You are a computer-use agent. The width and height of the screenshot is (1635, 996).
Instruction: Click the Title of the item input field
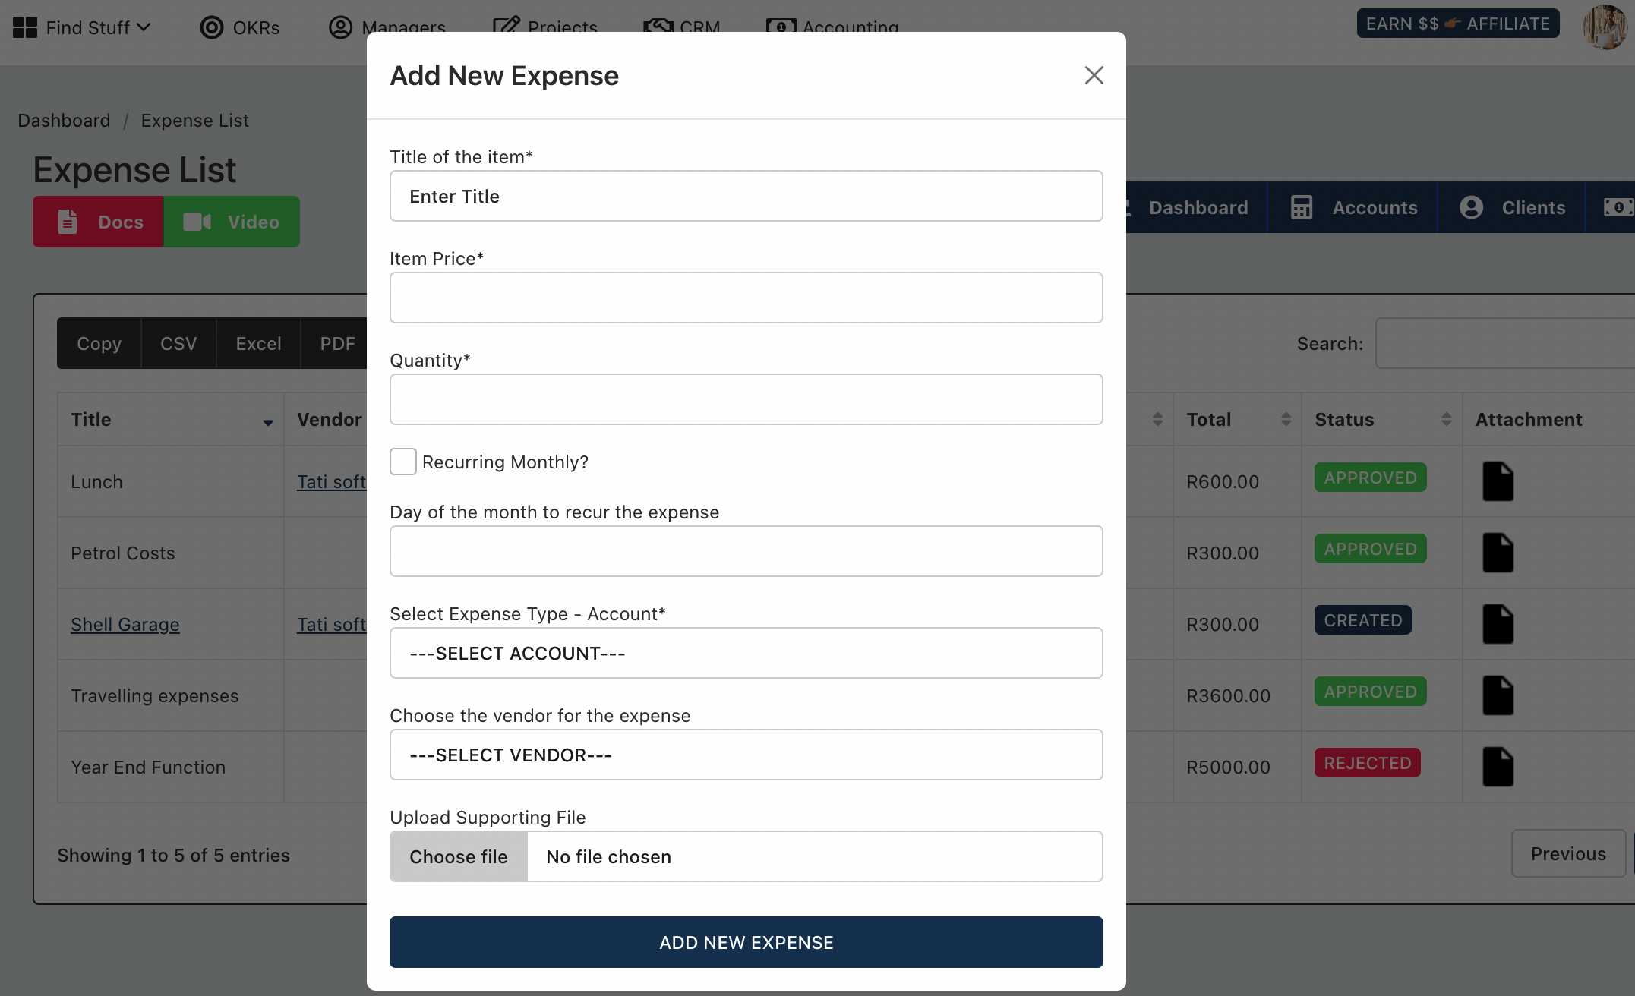coord(746,195)
